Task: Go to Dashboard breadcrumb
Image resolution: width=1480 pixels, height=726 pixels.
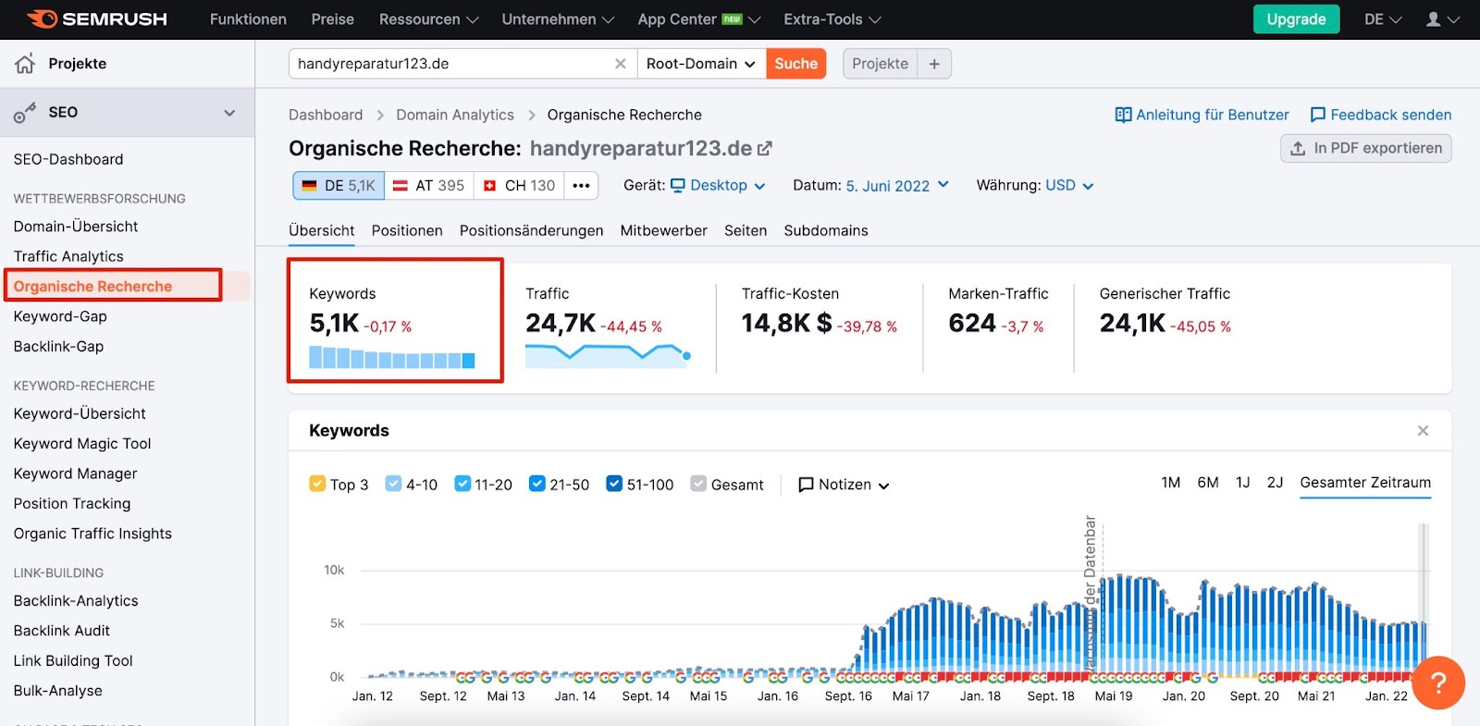Action: click(x=326, y=115)
